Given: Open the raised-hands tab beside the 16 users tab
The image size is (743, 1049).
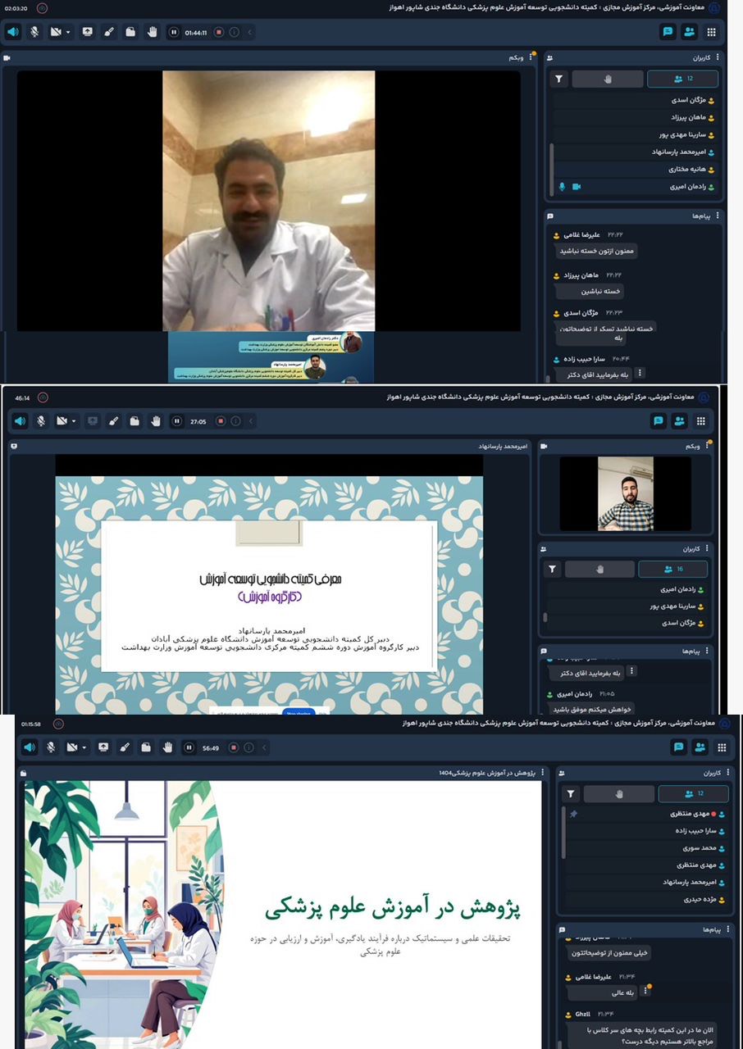Looking at the screenshot, I should [x=599, y=569].
